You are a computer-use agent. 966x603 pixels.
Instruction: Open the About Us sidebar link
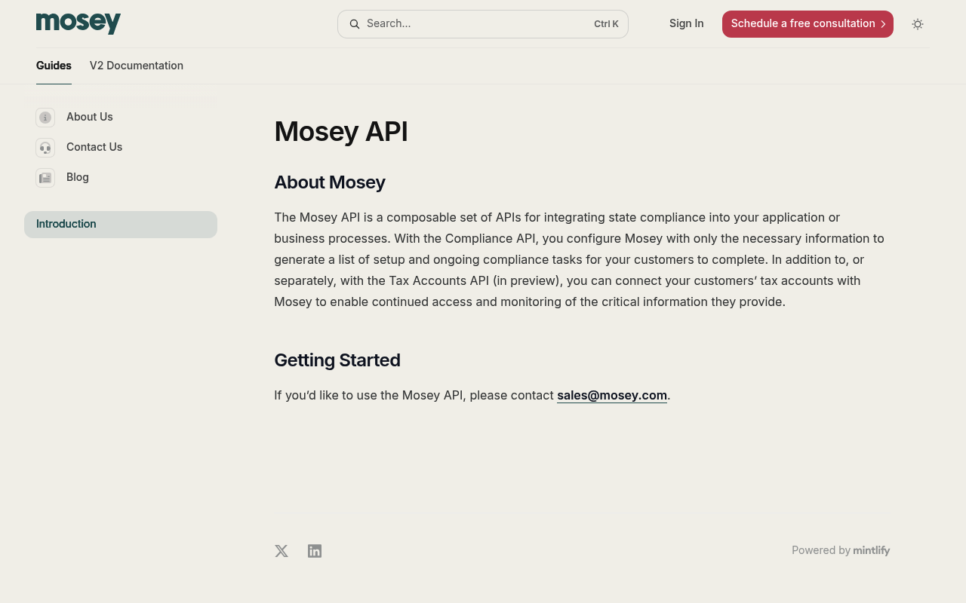(90, 117)
